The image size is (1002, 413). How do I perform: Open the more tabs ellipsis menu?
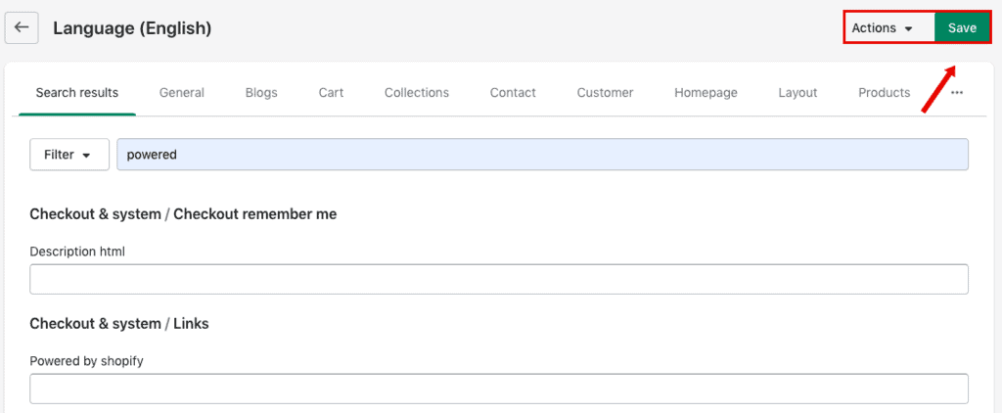click(x=956, y=93)
